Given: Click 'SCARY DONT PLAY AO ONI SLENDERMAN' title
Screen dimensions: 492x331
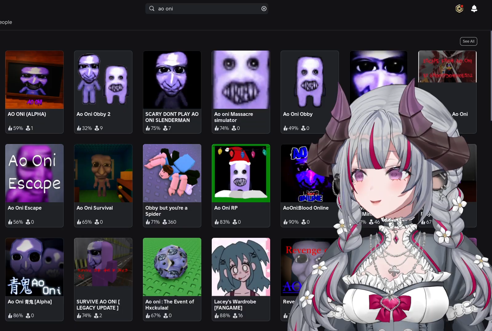Looking at the screenshot, I should (x=172, y=117).
